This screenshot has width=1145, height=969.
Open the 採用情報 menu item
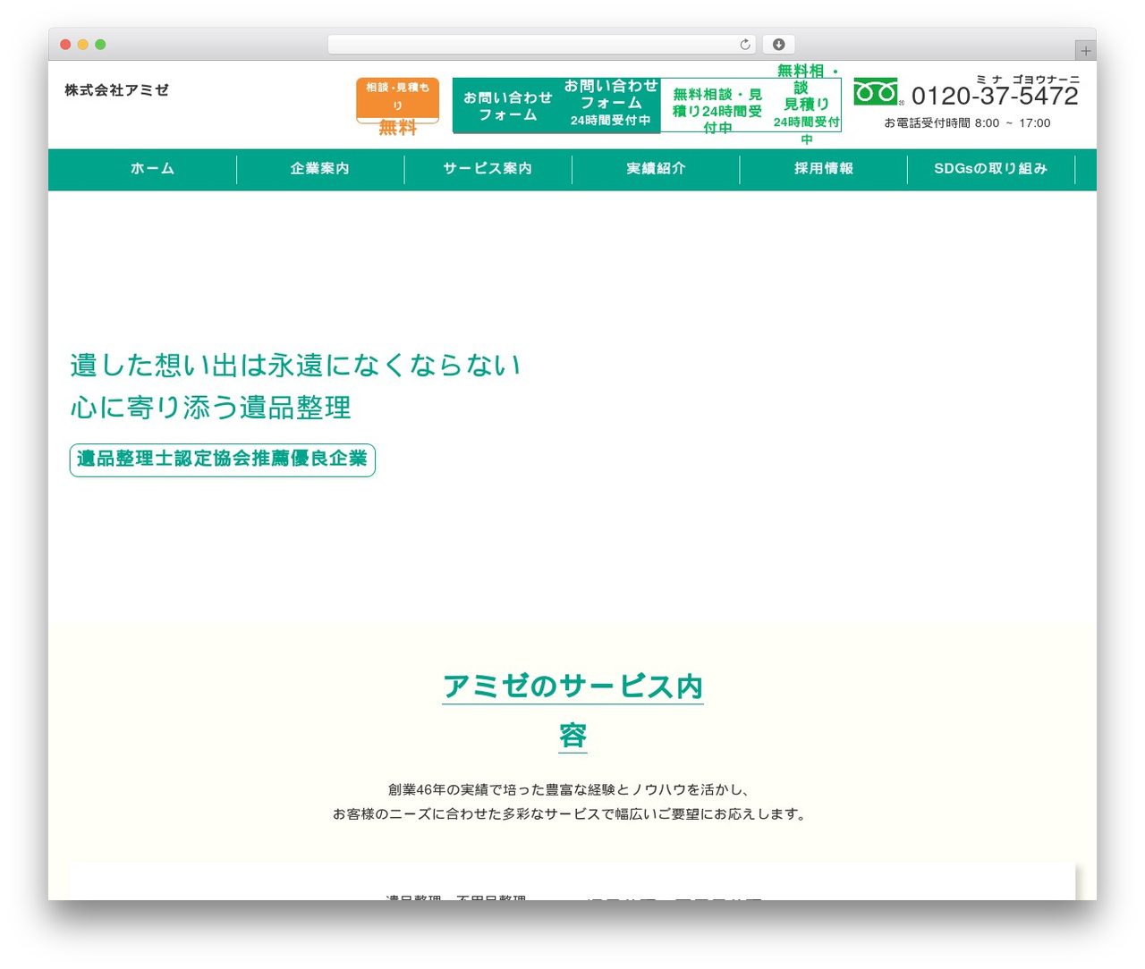click(823, 169)
